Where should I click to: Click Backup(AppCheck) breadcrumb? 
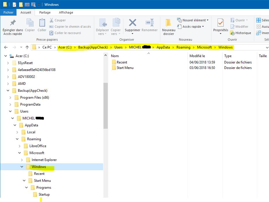tap(93, 47)
